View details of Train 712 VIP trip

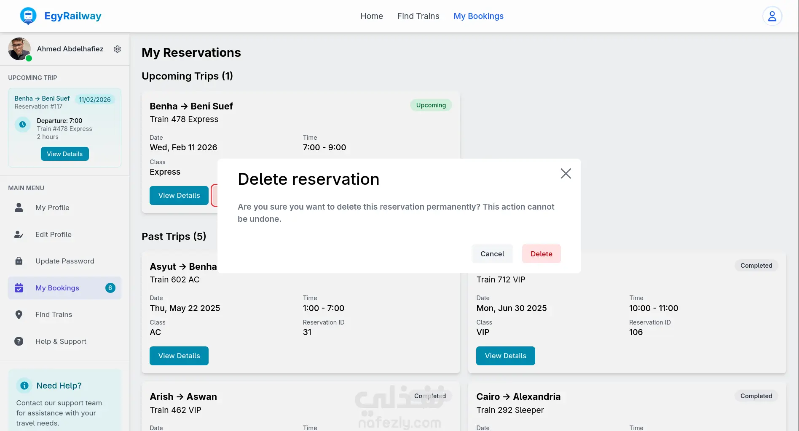505,356
